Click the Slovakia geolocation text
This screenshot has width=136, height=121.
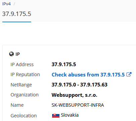(x=70, y=115)
